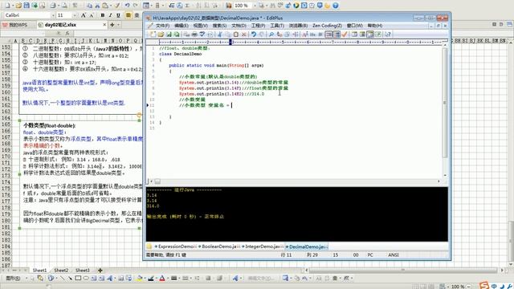This screenshot has width=514, height=289.
Task: Click WPS Open folder icon
Action: 18,6
